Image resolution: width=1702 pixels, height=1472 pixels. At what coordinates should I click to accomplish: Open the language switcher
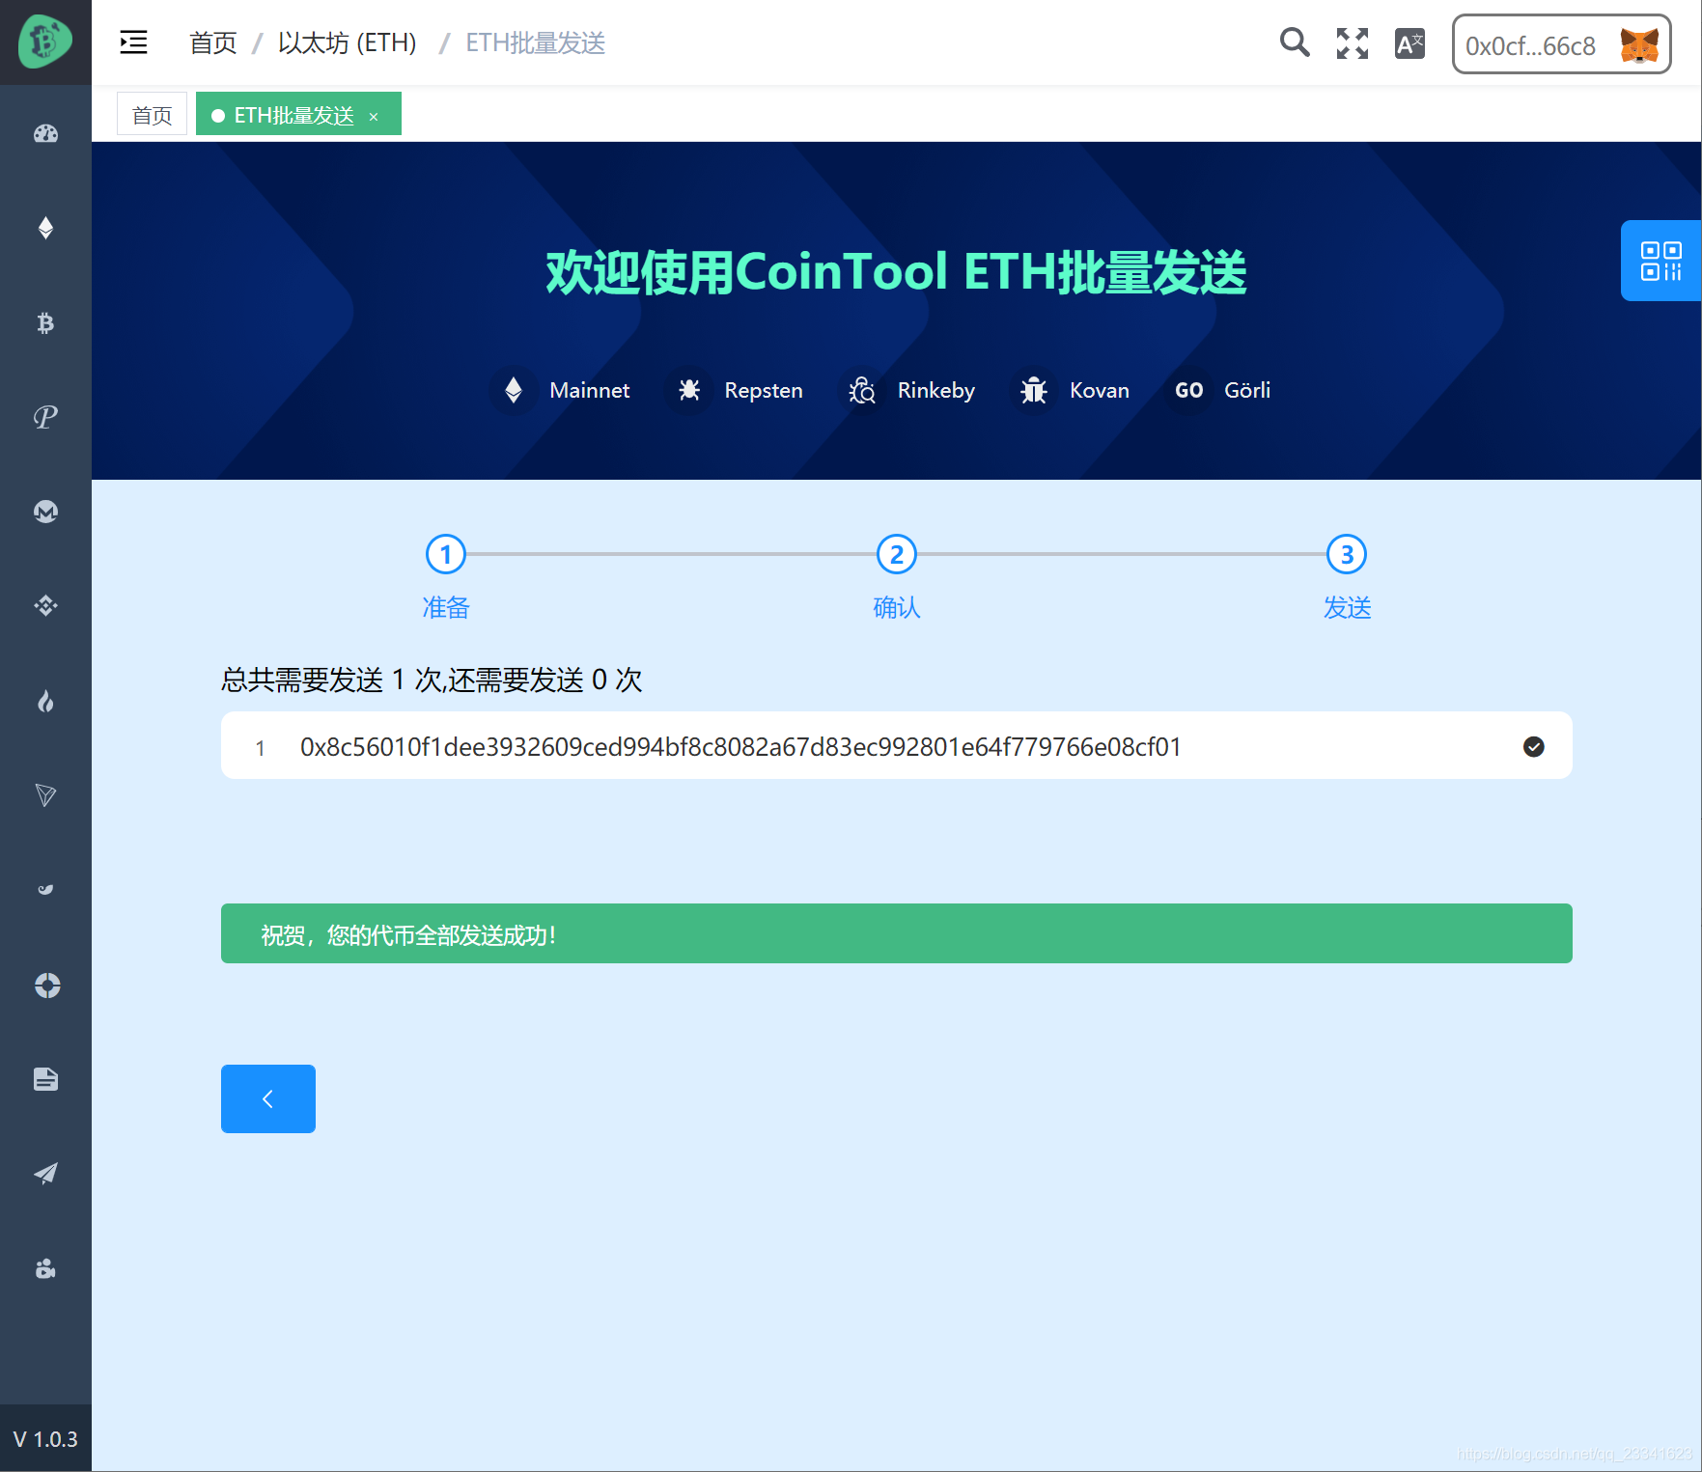coord(1409,42)
